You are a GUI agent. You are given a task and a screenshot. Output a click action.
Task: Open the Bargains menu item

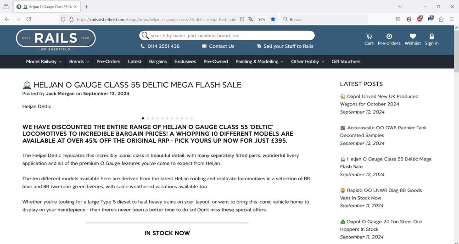tap(158, 61)
